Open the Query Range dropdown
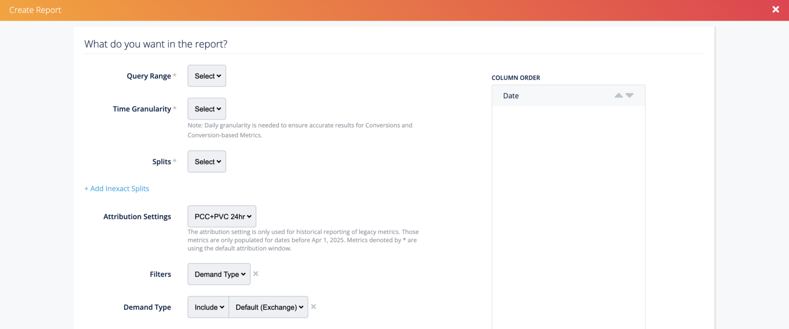789x329 pixels. click(x=207, y=76)
